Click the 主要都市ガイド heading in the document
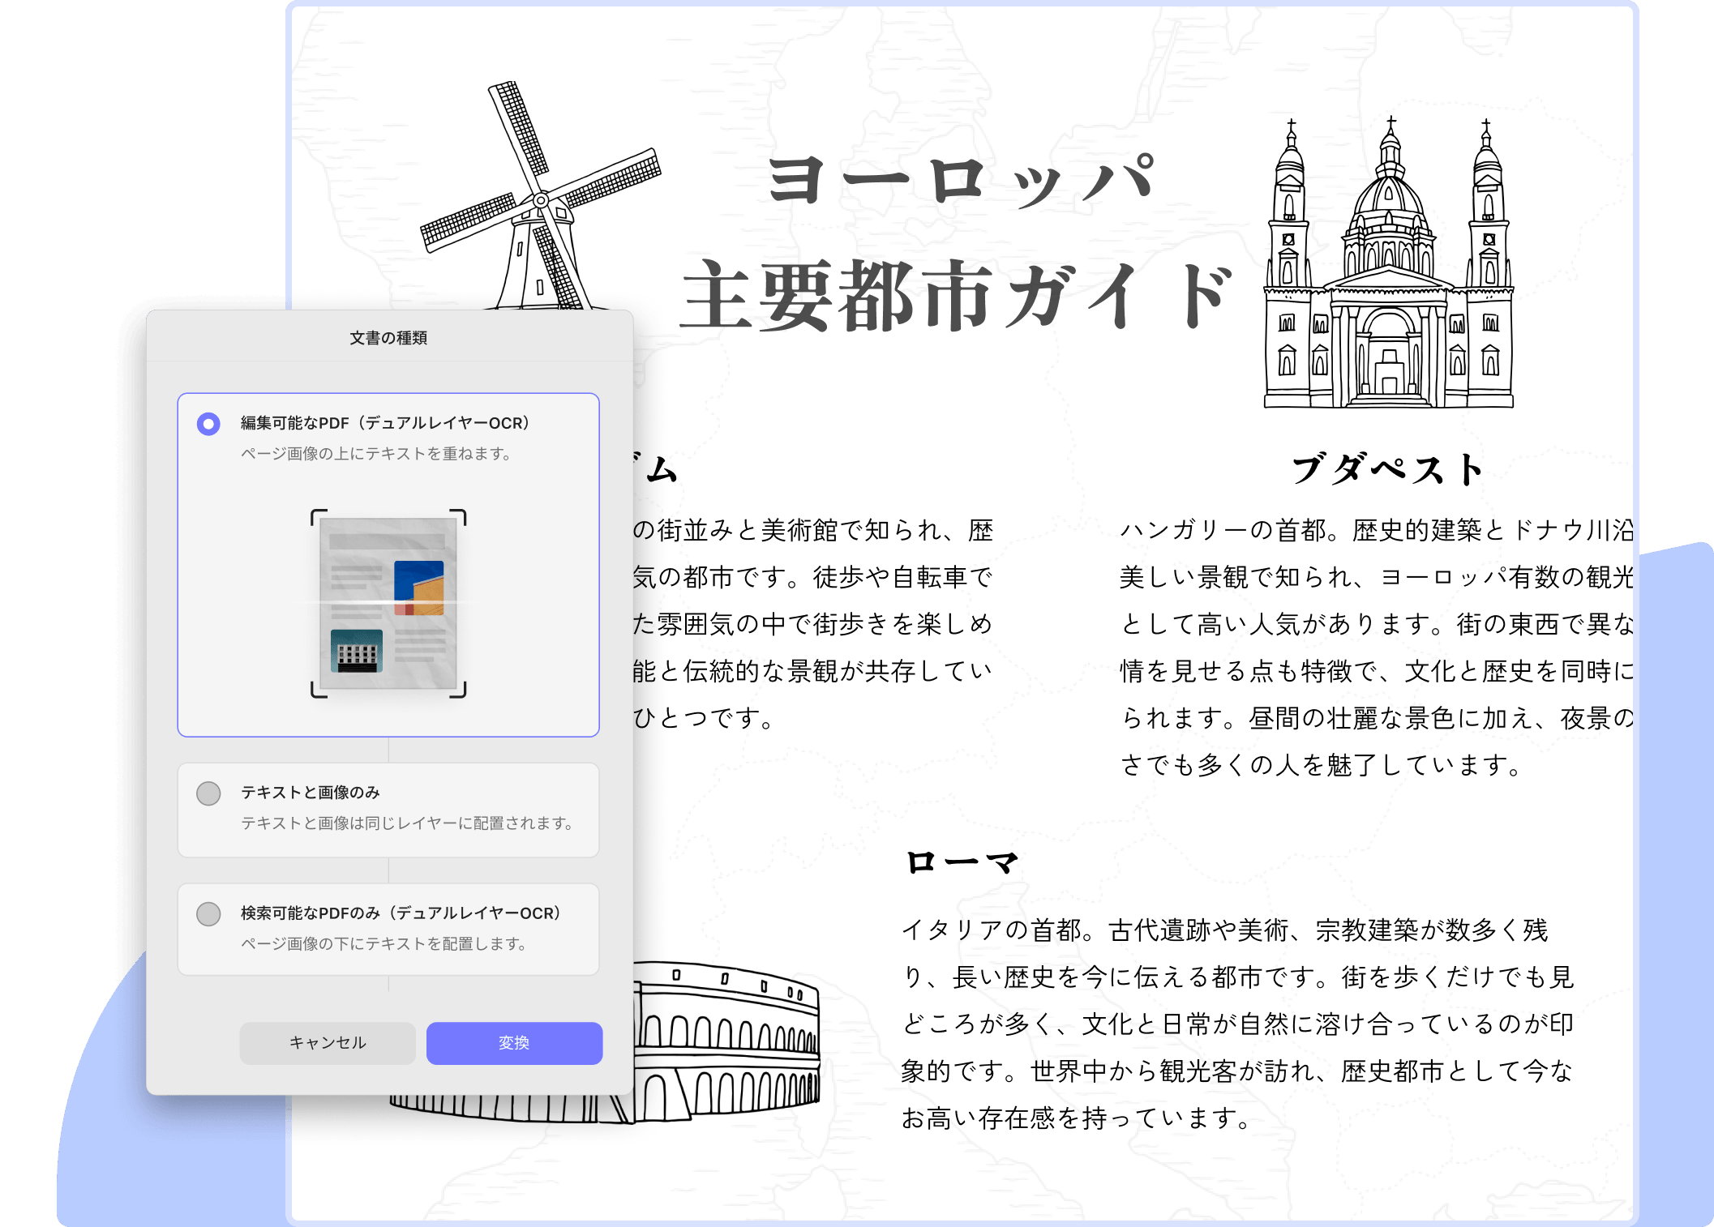This screenshot has width=1714, height=1227. (x=957, y=296)
